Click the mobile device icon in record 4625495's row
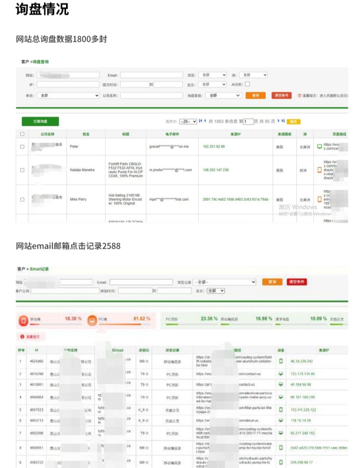The image size is (364, 468). pyautogui.click(x=281, y=361)
